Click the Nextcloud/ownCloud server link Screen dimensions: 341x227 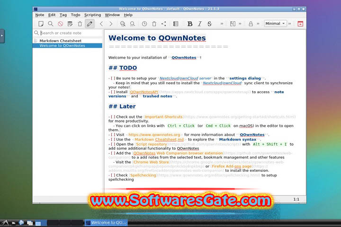pos(185,78)
